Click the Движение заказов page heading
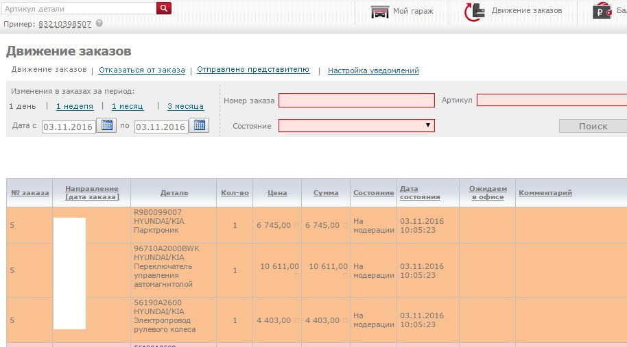The image size is (627, 347). click(69, 51)
